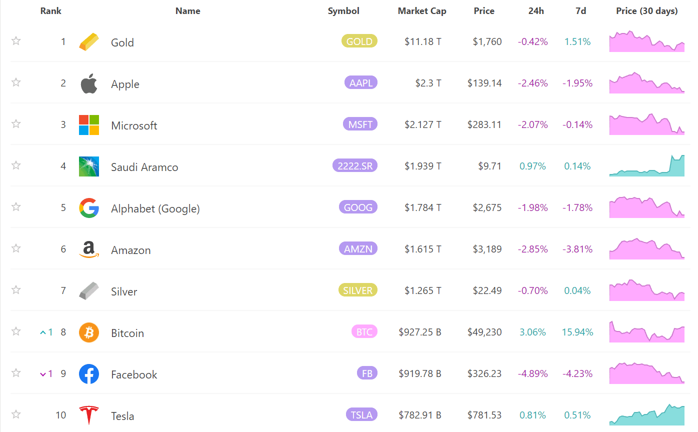Open Apple's 30-day price sparkline
The width and height of the screenshot is (698, 432).
[647, 82]
